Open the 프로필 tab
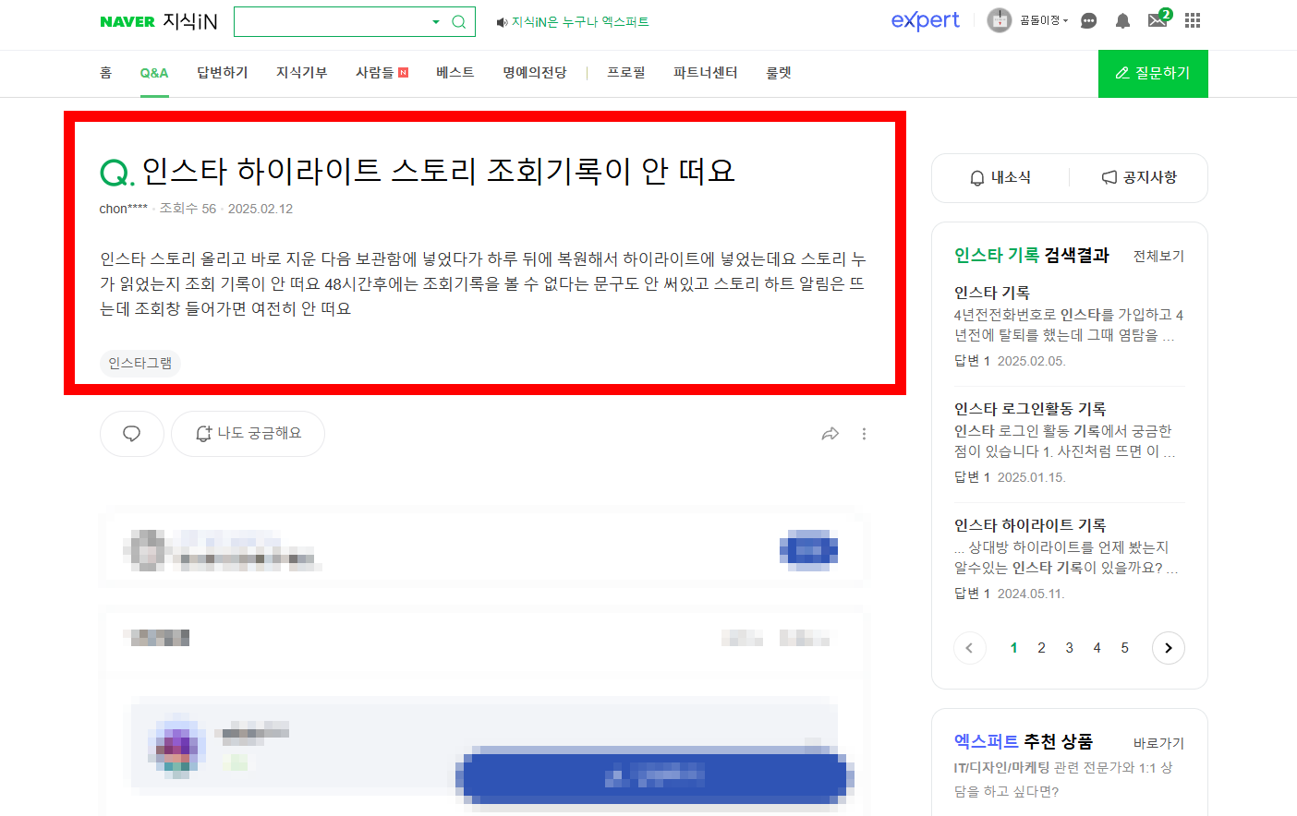The height and width of the screenshot is (816, 1297). (x=626, y=73)
